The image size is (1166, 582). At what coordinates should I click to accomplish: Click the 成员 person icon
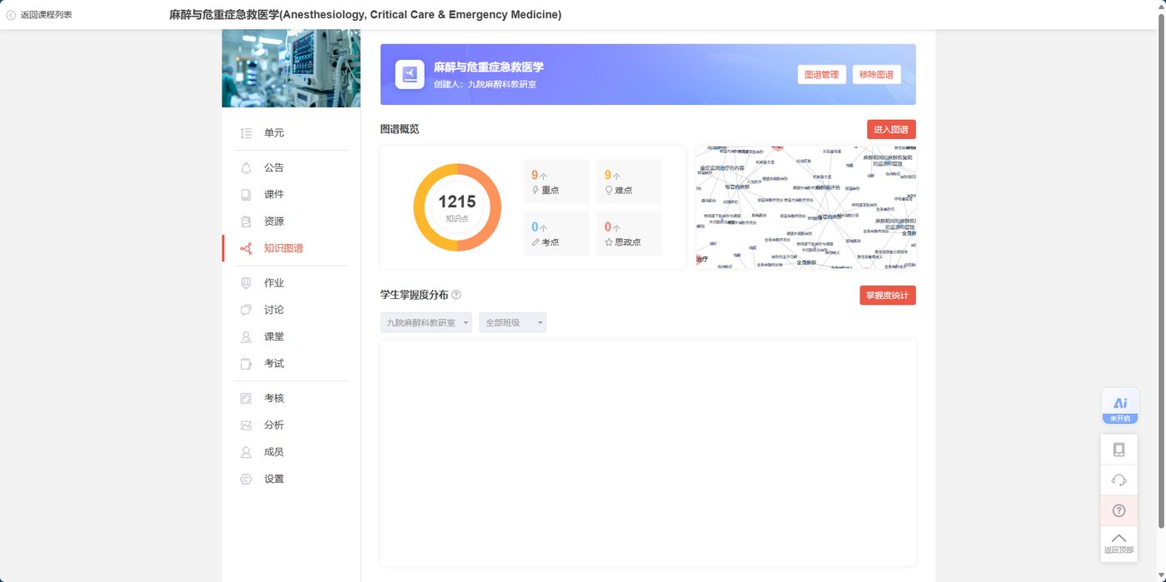(246, 452)
